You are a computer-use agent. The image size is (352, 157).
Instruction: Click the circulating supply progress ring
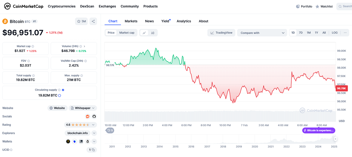(x=60, y=96)
